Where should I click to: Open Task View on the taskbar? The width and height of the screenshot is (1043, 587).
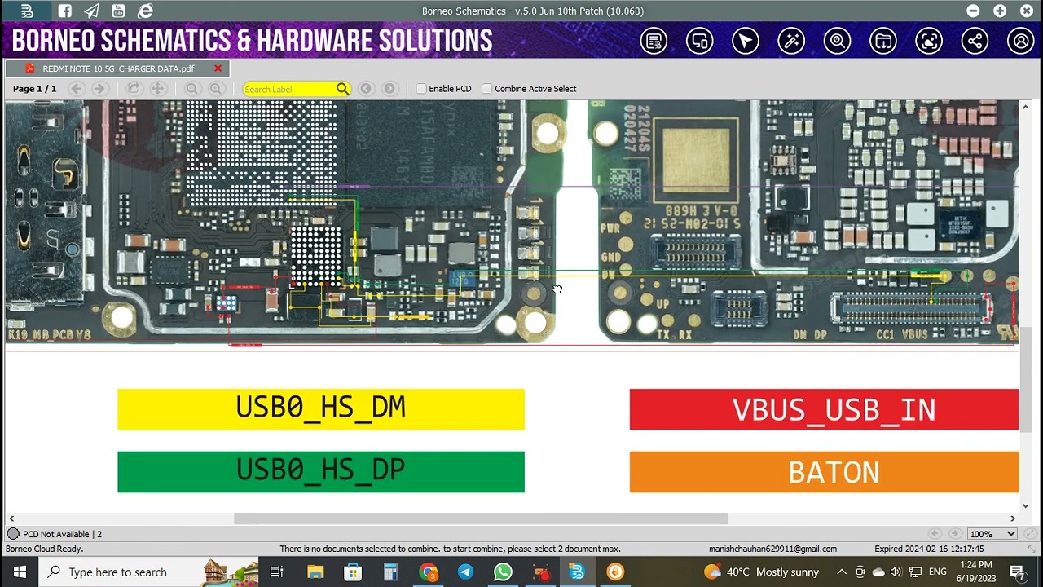277,572
